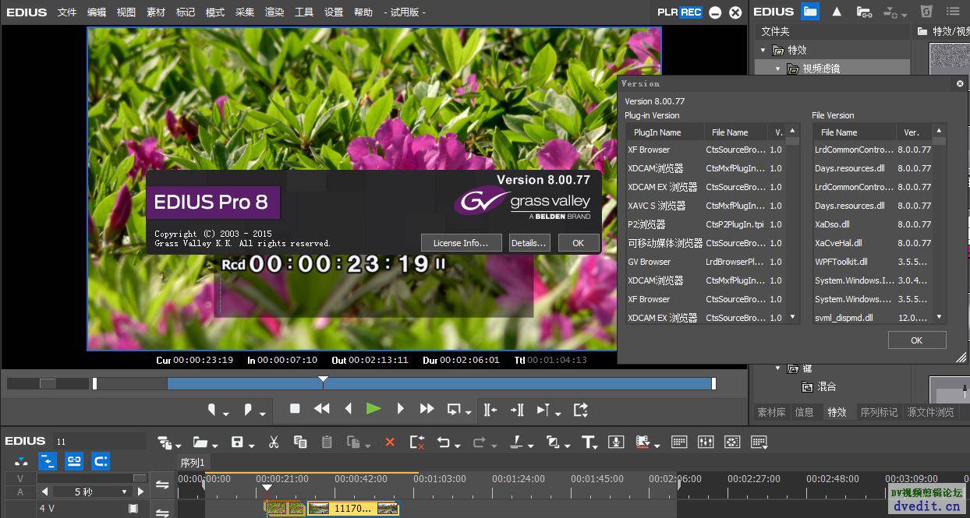The image size is (970, 518).
Task: Open the Set In point dropdown arrow
Action: pyautogui.click(x=226, y=413)
